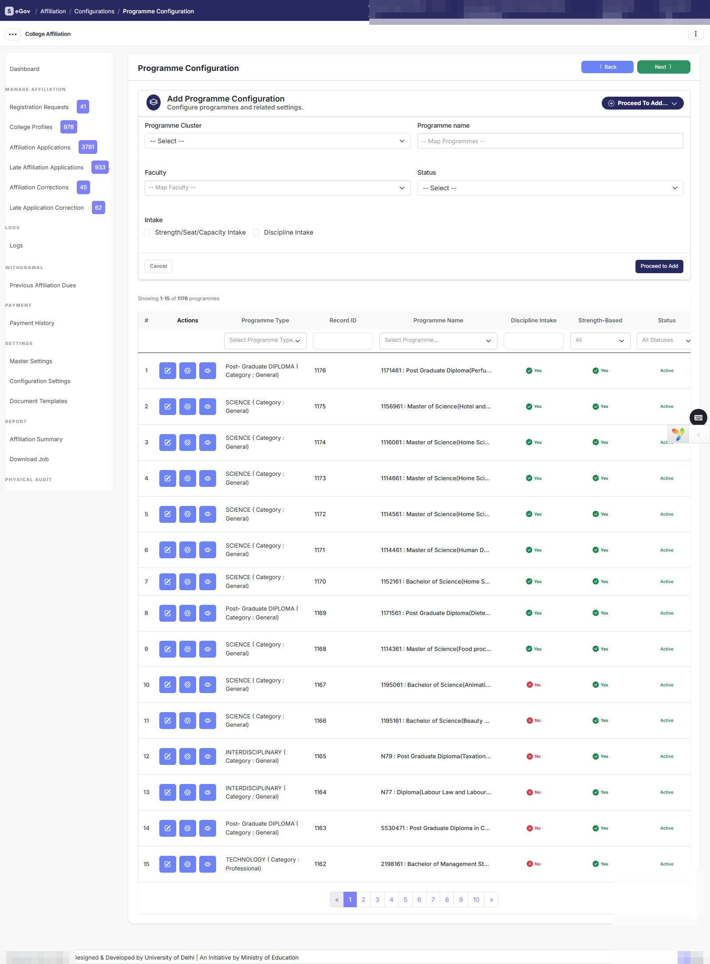Tick the Discipline Intake checkbox
Viewport: 710px width, 964px height.
[256, 232]
